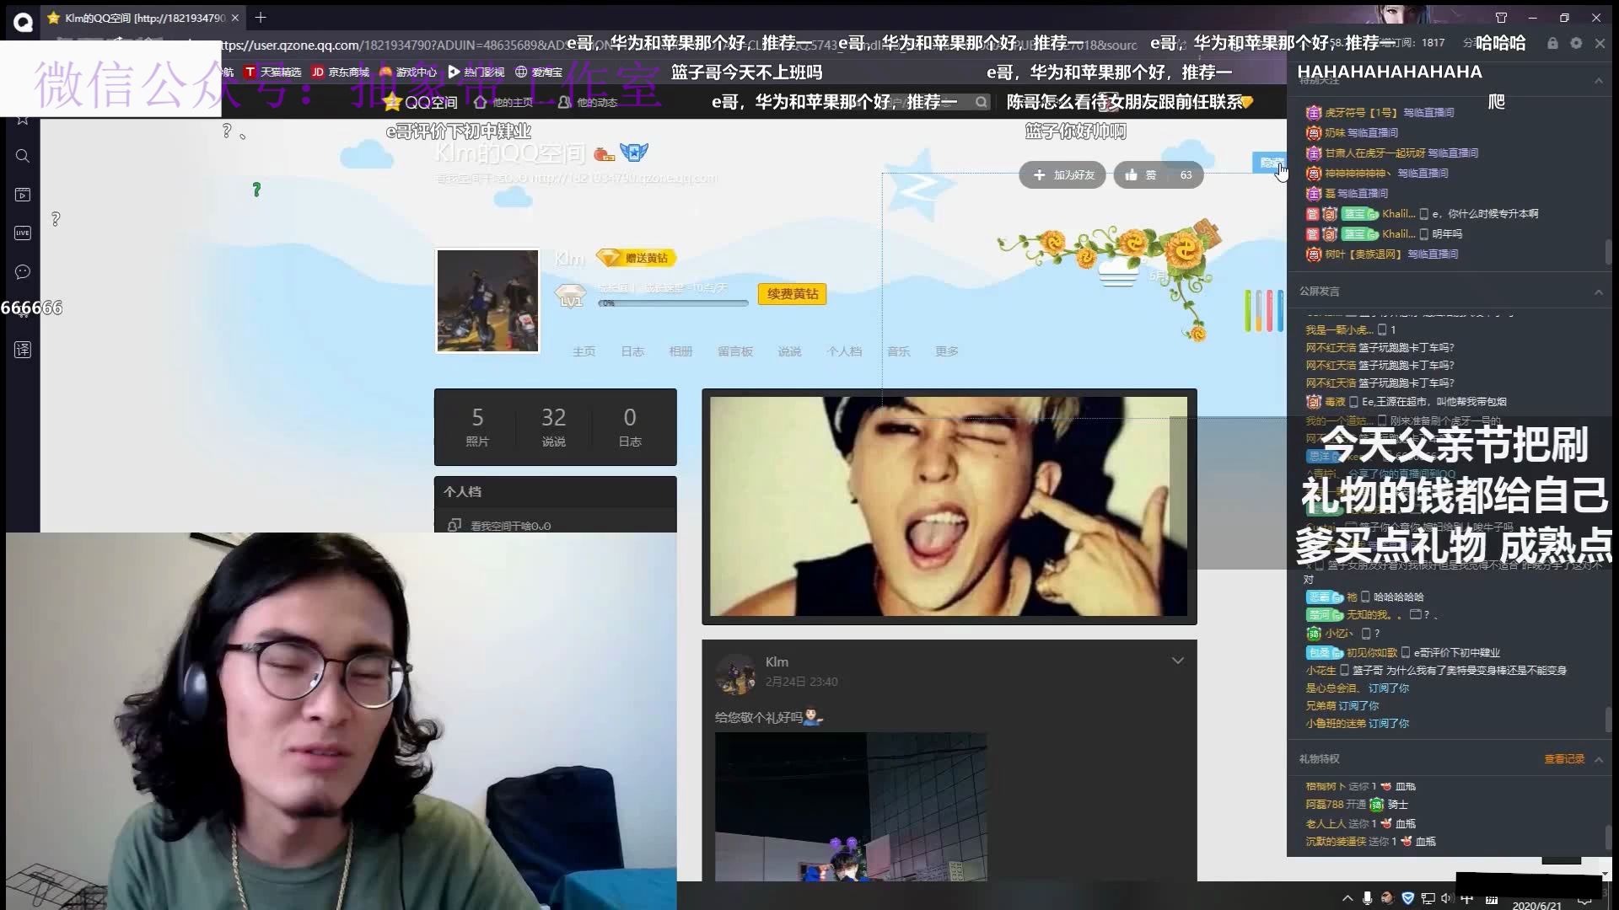This screenshot has height=910, width=1619.
Task: Select the 说说 navigation tab
Action: (789, 351)
